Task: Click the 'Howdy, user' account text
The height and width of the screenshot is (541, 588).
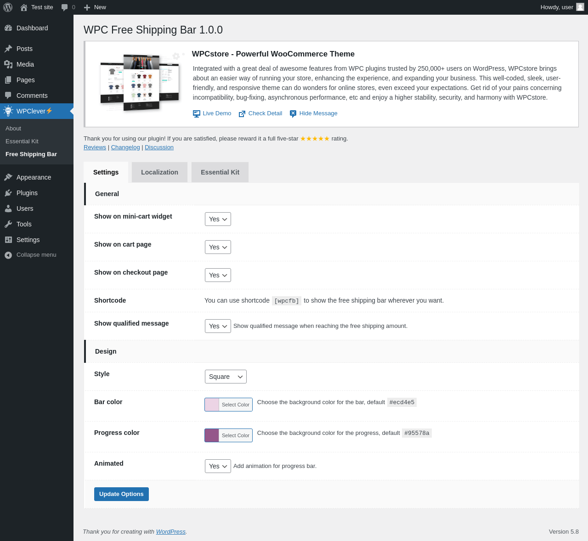Action: (557, 7)
